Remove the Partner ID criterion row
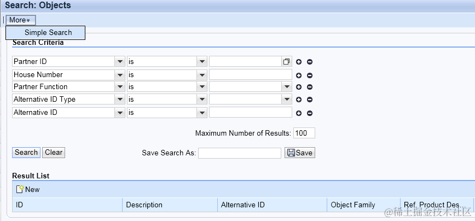 [310, 62]
